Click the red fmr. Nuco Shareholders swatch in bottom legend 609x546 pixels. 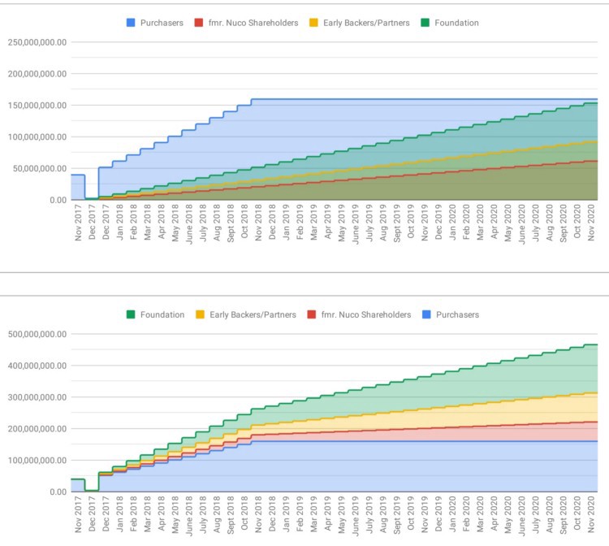(312, 314)
